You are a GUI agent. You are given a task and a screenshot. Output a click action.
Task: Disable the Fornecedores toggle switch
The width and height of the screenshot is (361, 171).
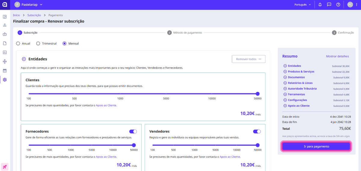point(133,131)
